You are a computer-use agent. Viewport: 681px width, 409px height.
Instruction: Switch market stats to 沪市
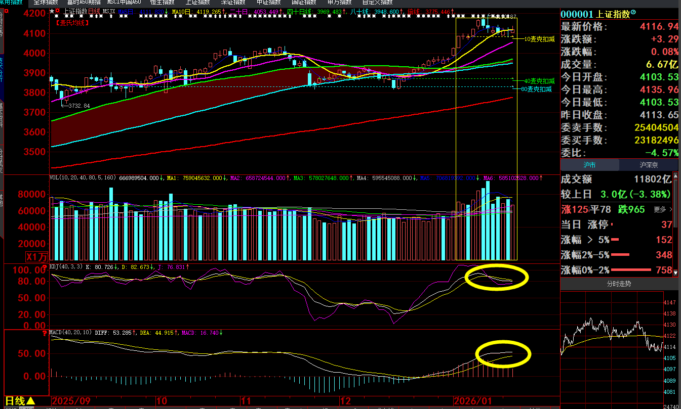(589, 165)
